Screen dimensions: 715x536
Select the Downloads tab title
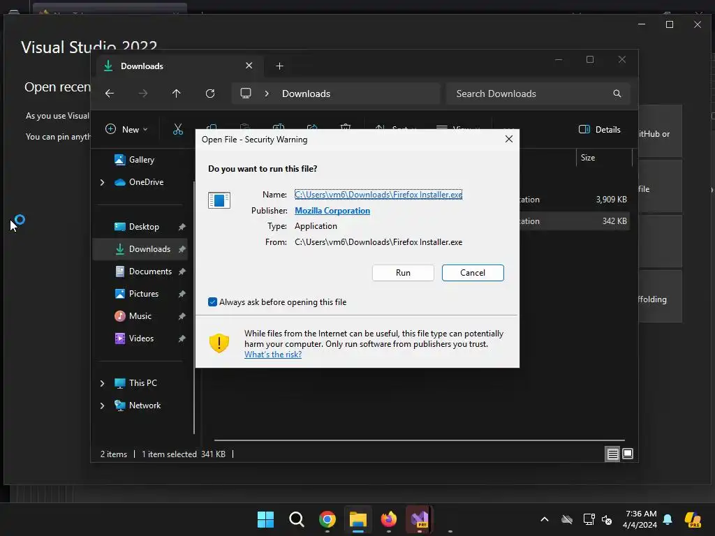tap(142, 66)
